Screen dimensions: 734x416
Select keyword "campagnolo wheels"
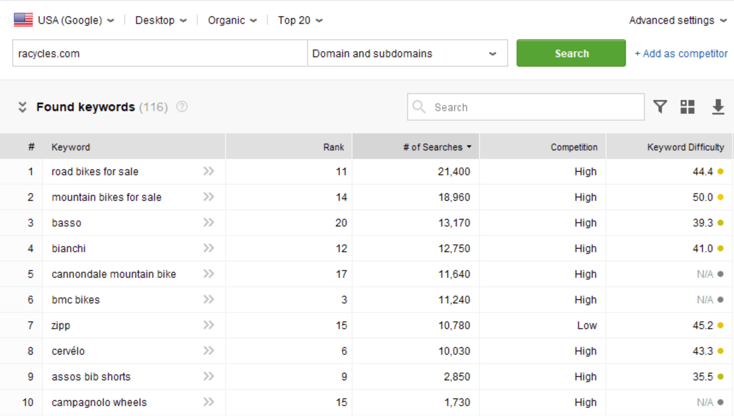(x=99, y=402)
